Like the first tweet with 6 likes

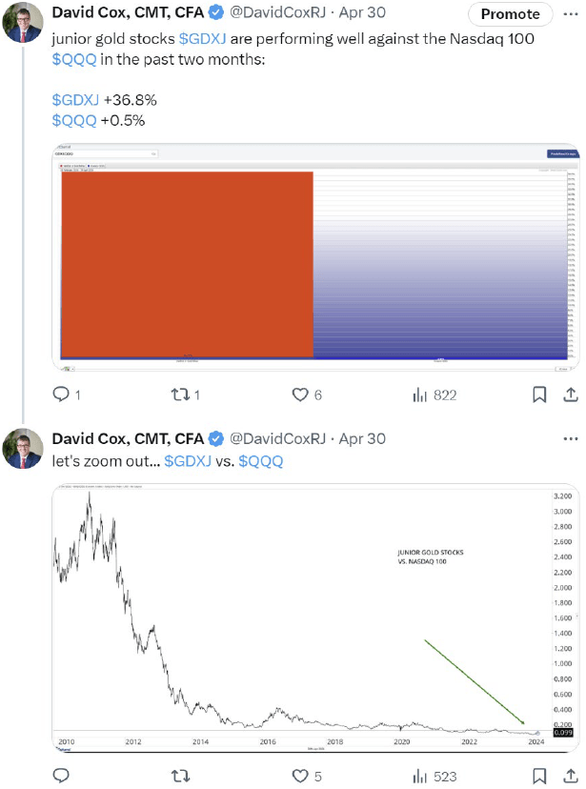click(299, 394)
